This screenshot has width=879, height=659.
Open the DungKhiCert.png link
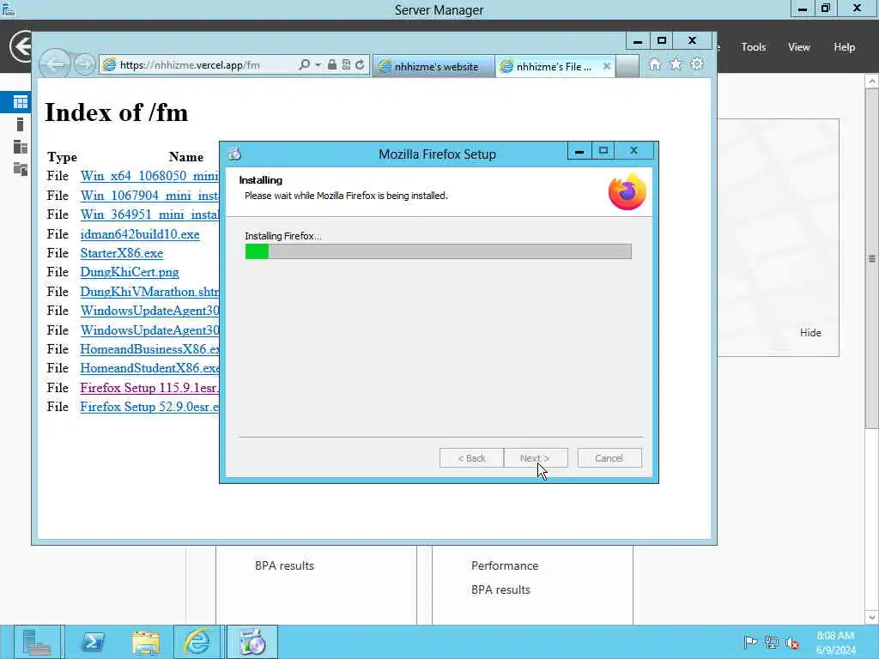(130, 272)
